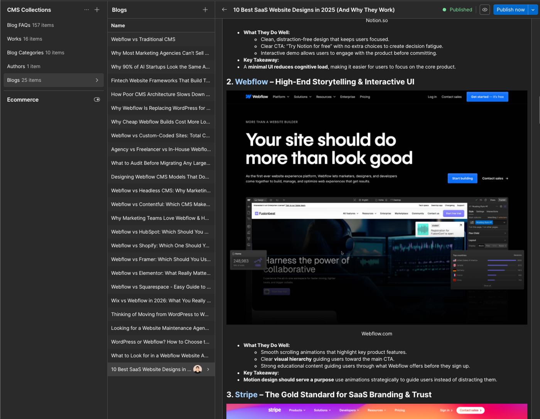Open Fintech Website Frameworks post
This screenshot has width=540, height=419.
(161, 81)
